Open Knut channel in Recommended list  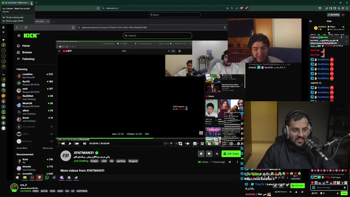tap(35, 161)
